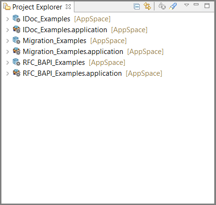Close the Project Explorer tab
The image size is (216, 205).
[x=68, y=7]
